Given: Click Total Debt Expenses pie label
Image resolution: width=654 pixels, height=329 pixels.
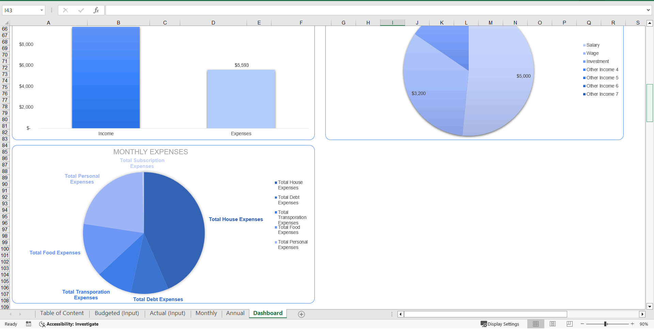Looking at the screenshot, I should tap(158, 299).
